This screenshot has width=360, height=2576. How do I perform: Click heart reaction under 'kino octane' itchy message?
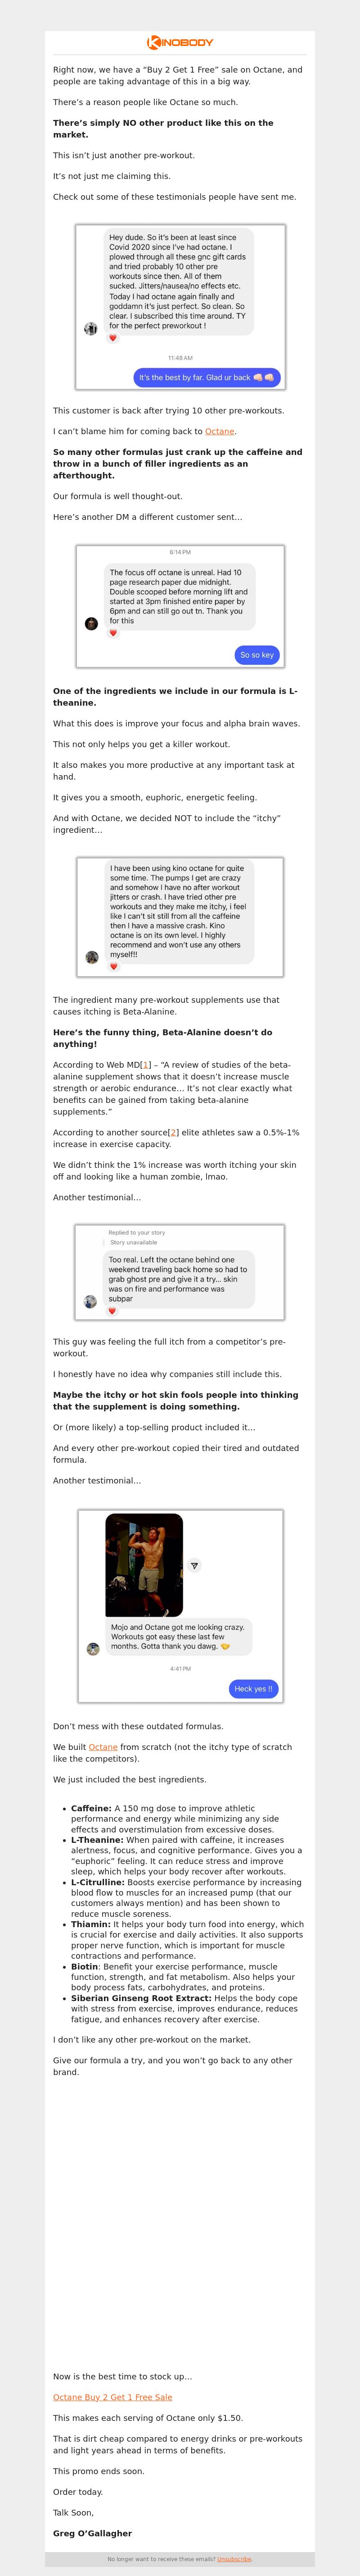[112, 966]
